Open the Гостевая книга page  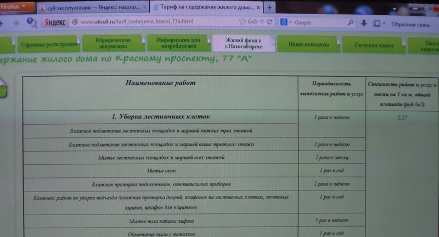374,45
